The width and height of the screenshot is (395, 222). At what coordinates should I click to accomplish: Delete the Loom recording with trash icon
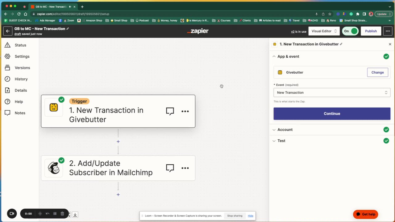point(62,214)
